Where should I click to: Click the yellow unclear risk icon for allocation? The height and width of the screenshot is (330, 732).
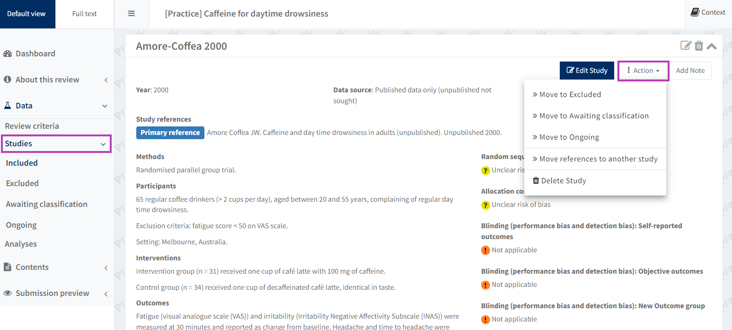click(x=485, y=205)
